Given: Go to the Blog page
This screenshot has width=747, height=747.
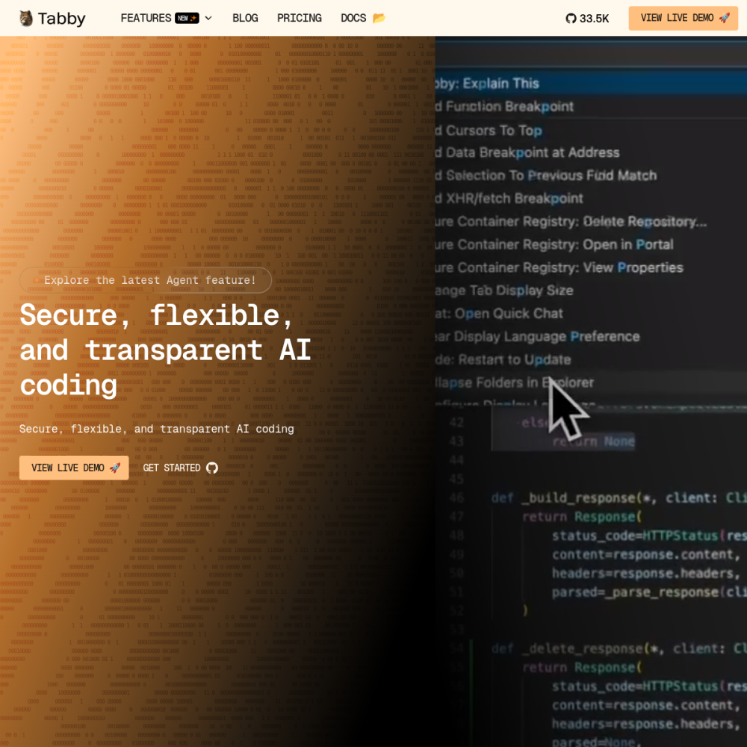Looking at the screenshot, I should [x=245, y=18].
